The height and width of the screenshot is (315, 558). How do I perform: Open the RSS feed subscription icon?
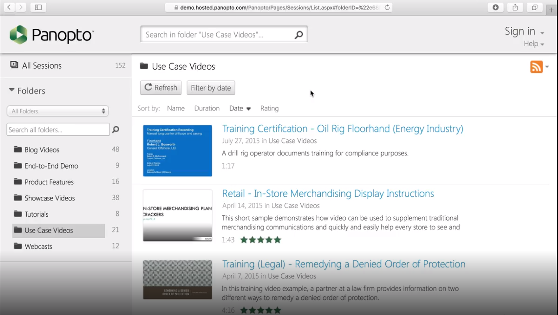[536, 66]
